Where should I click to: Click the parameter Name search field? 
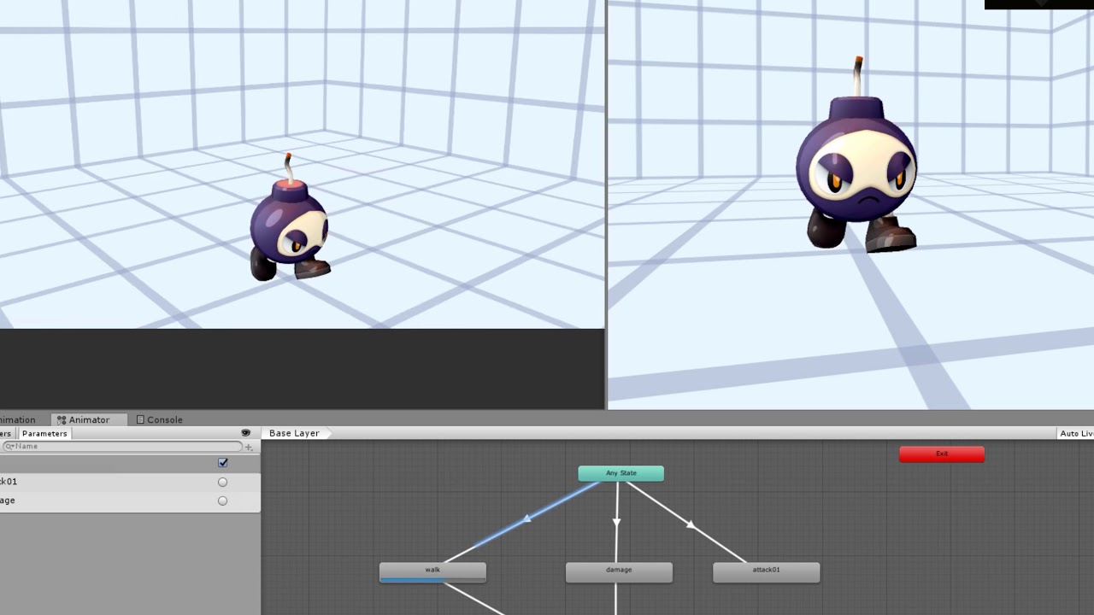point(121,447)
